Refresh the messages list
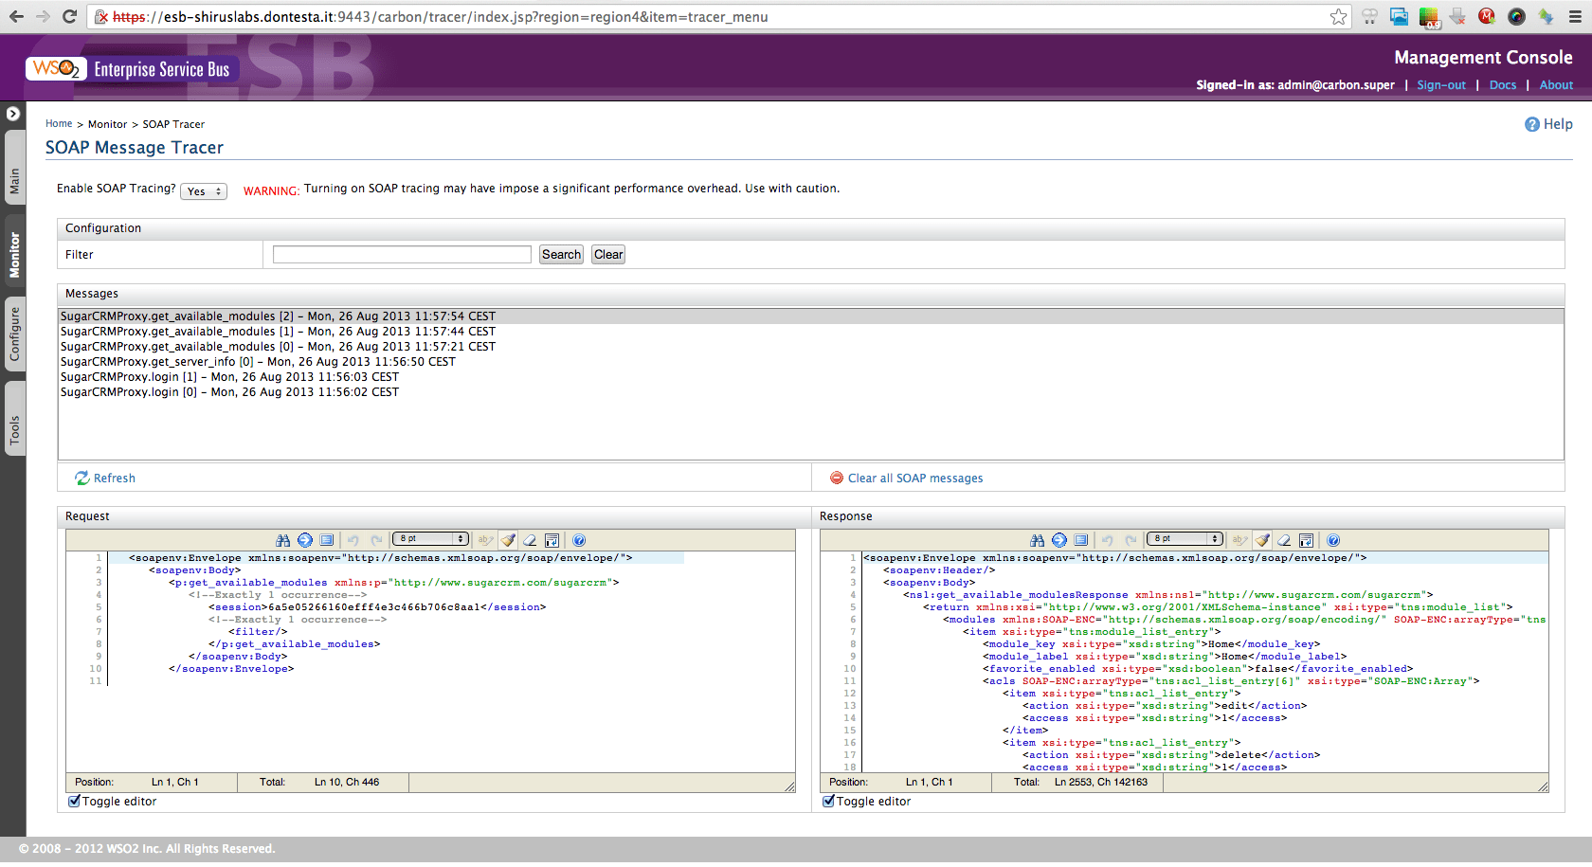1592x867 pixels. [x=105, y=479]
